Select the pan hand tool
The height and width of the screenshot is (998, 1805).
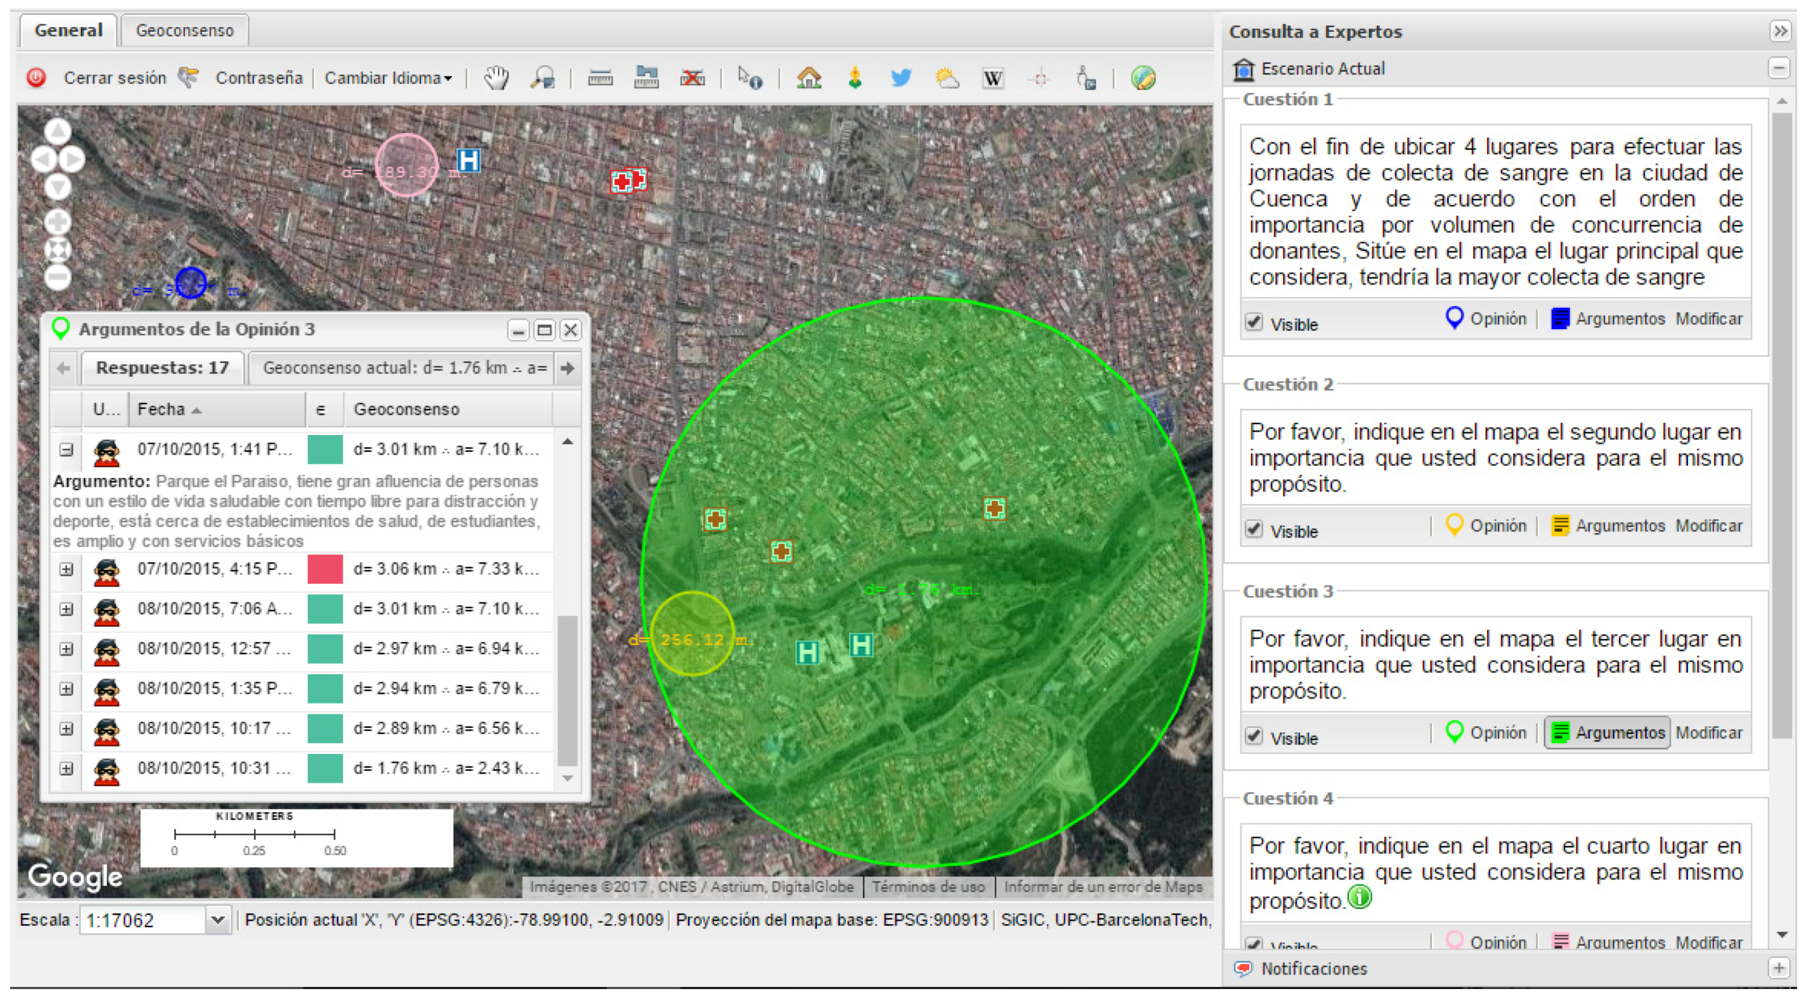coord(496,77)
